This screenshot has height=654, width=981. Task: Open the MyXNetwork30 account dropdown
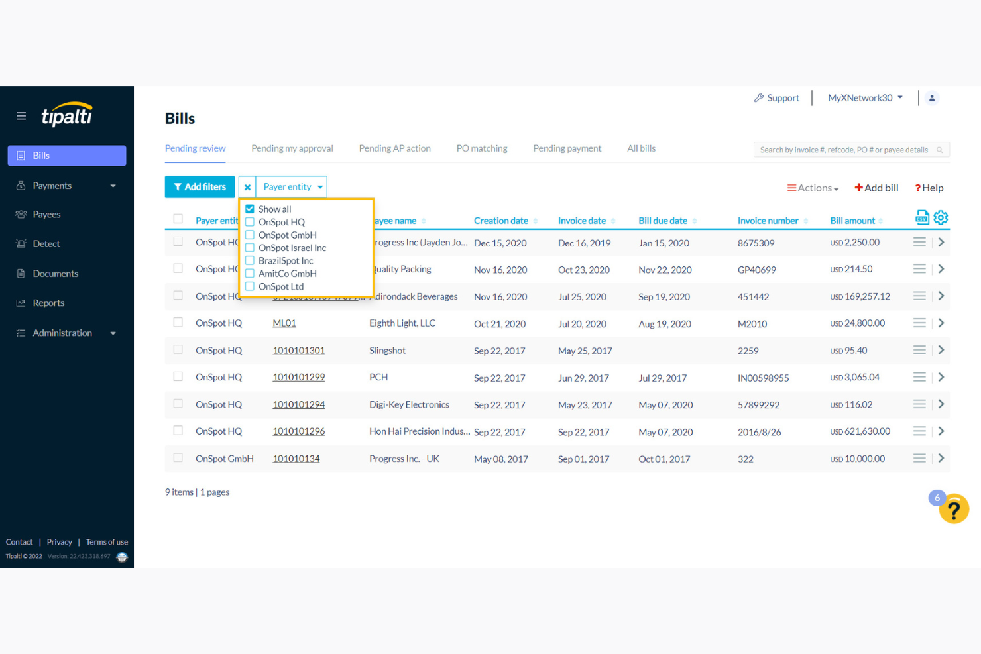(x=865, y=98)
